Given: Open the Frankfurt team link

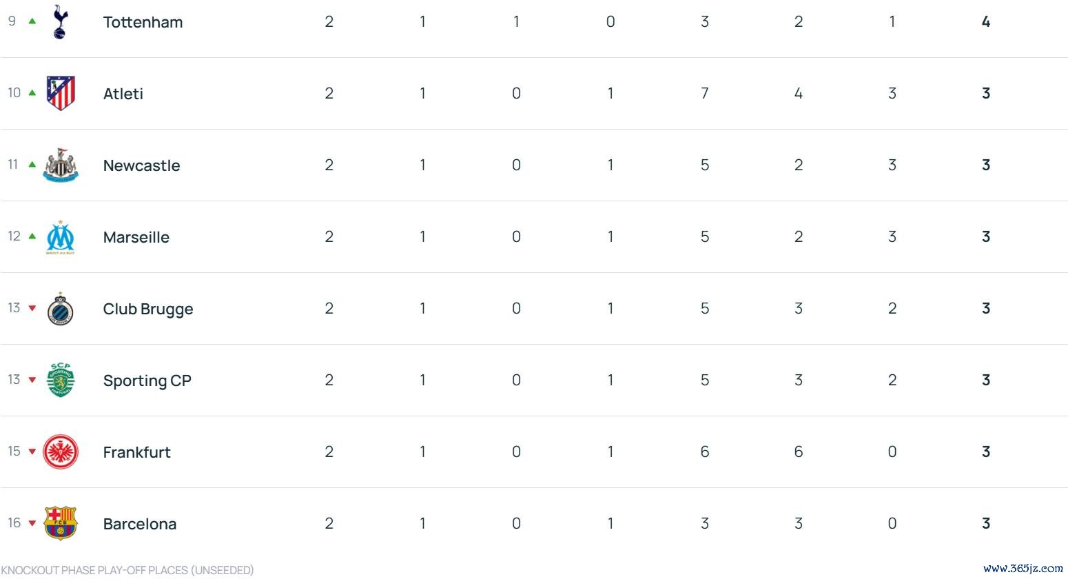Looking at the screenshot, I should [136, 452].
